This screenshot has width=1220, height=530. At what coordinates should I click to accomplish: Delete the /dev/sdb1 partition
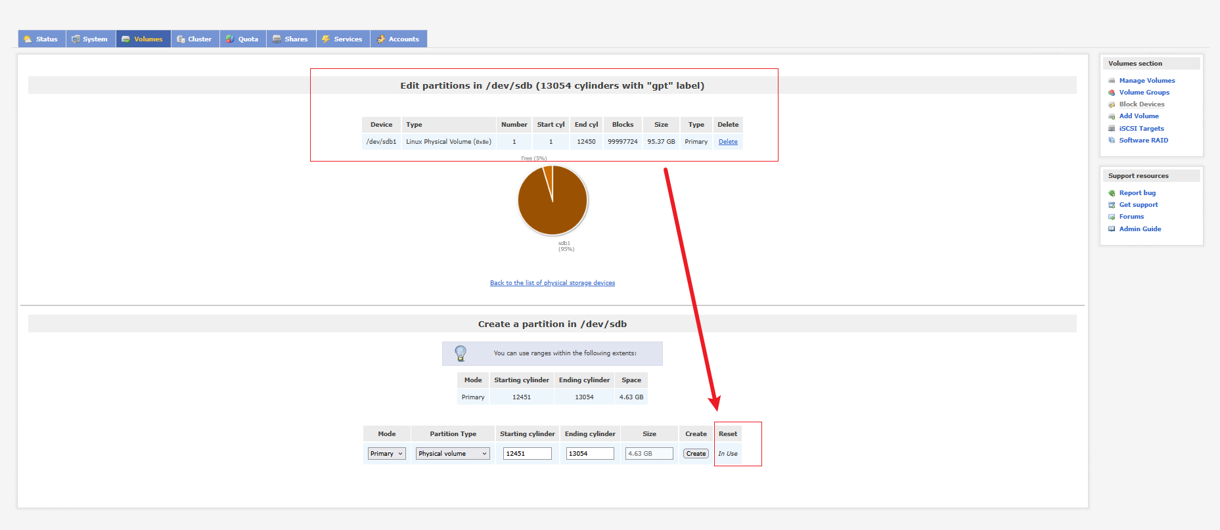click(728, 142)
